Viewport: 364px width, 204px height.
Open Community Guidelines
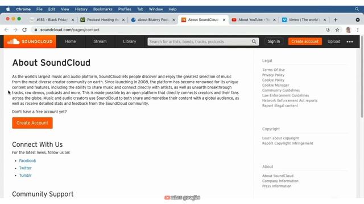(x=281, y=90)
